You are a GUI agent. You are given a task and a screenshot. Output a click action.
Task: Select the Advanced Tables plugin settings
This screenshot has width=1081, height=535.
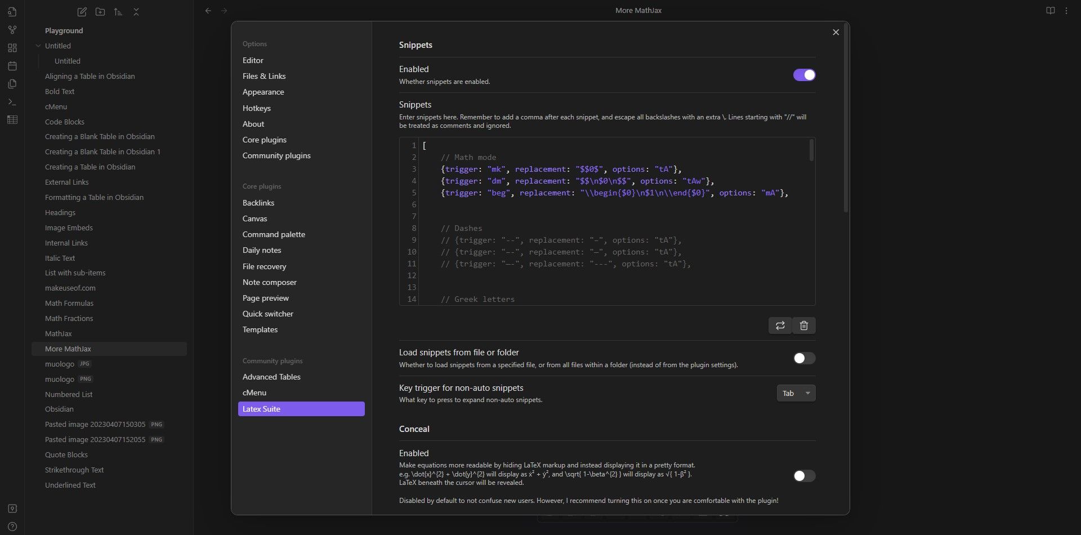click(x=271, y=376)
